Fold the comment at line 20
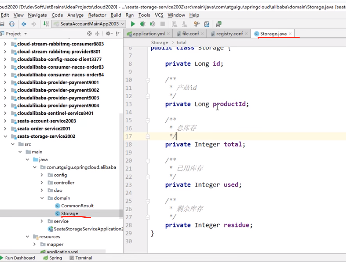The width and height of the screenshot is (346, 262). pyautogui.click(x=147, y=160)
